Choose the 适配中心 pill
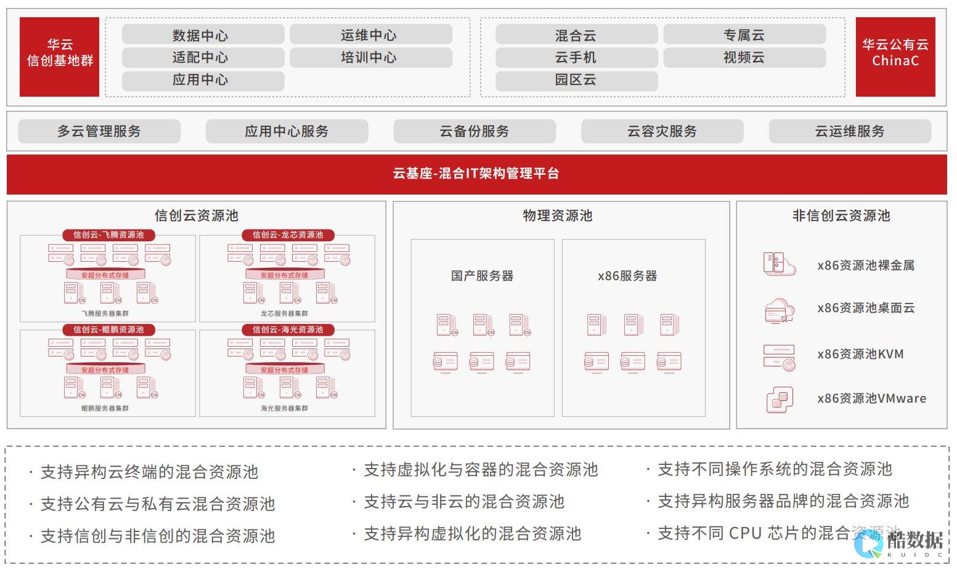This screenshot has width=957, height=572. point(203,57)
